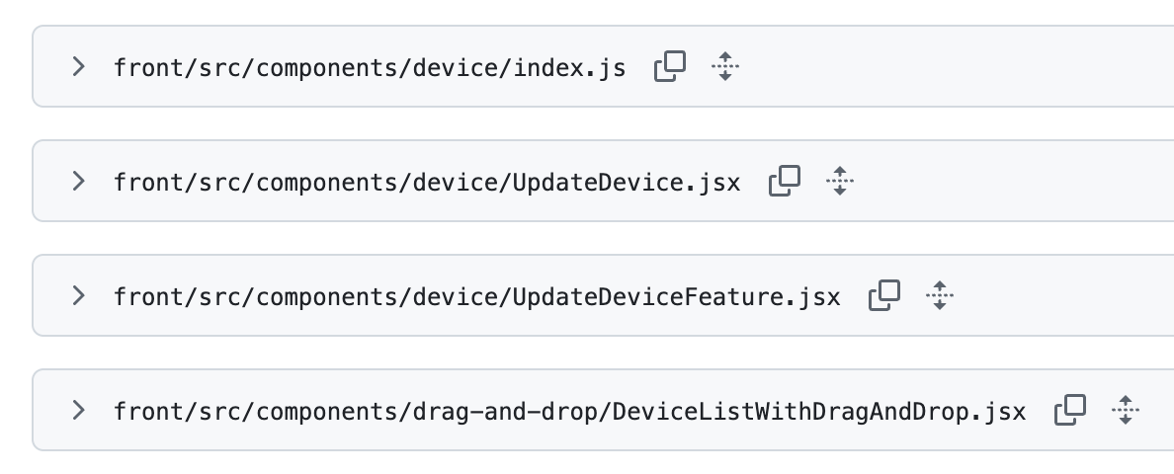Copy the UpdateDevice.jsx file path

click(x=785, y=182)
